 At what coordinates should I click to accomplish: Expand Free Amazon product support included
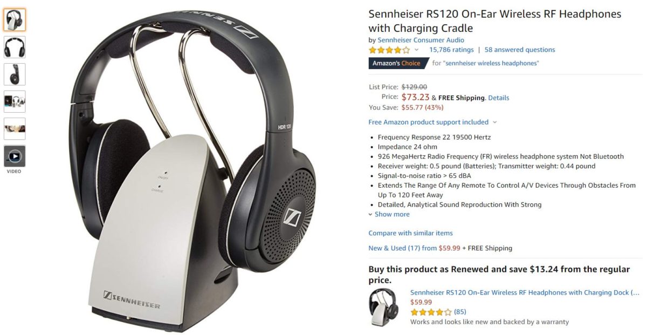[432, 122]
